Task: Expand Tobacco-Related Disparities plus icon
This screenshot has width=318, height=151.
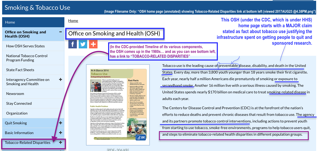Action: point(60,143)
